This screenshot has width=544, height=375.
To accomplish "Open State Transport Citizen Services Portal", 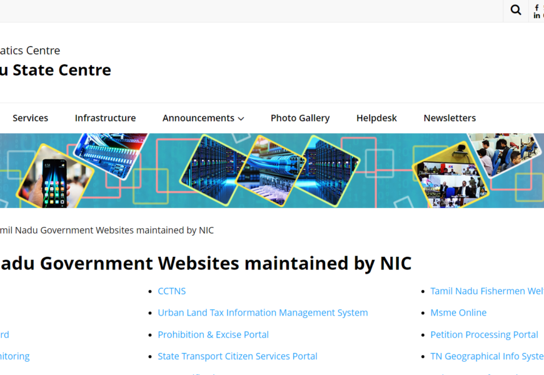I will click(238, 356).
